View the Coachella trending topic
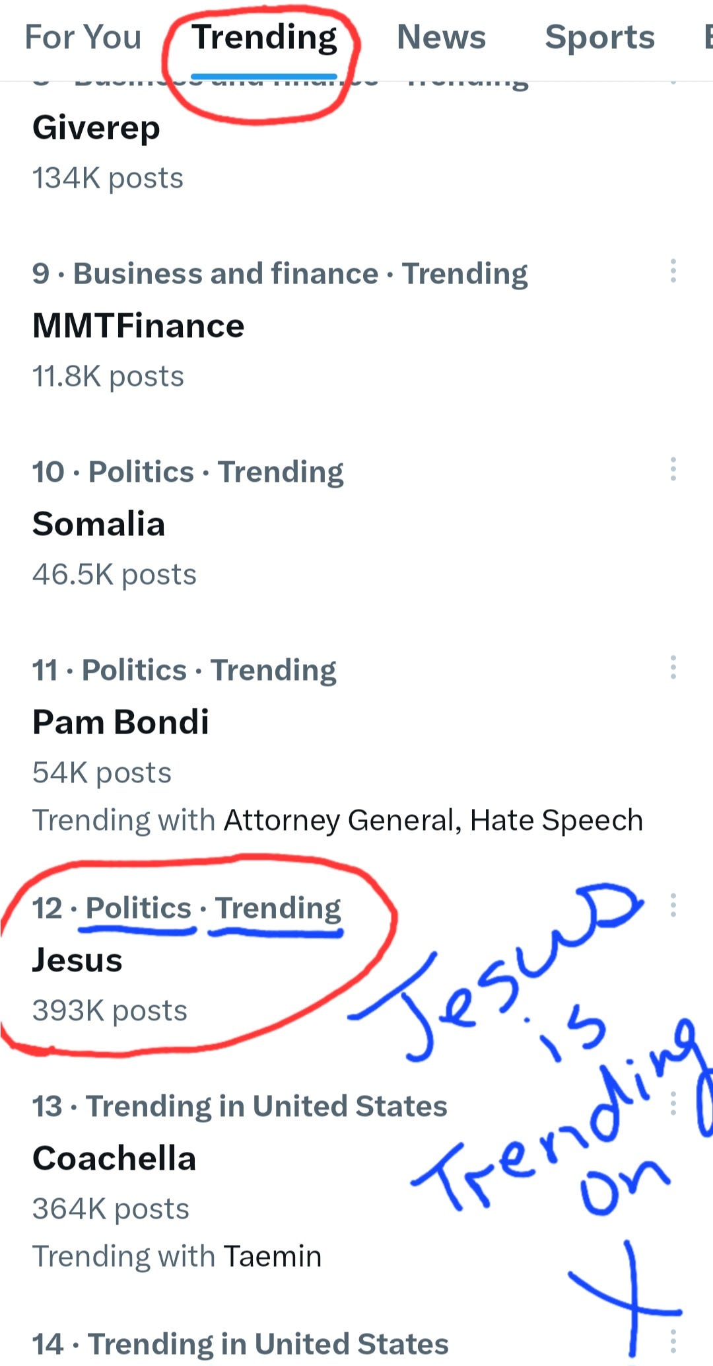713x1366 pixels. click(114, 1158)
